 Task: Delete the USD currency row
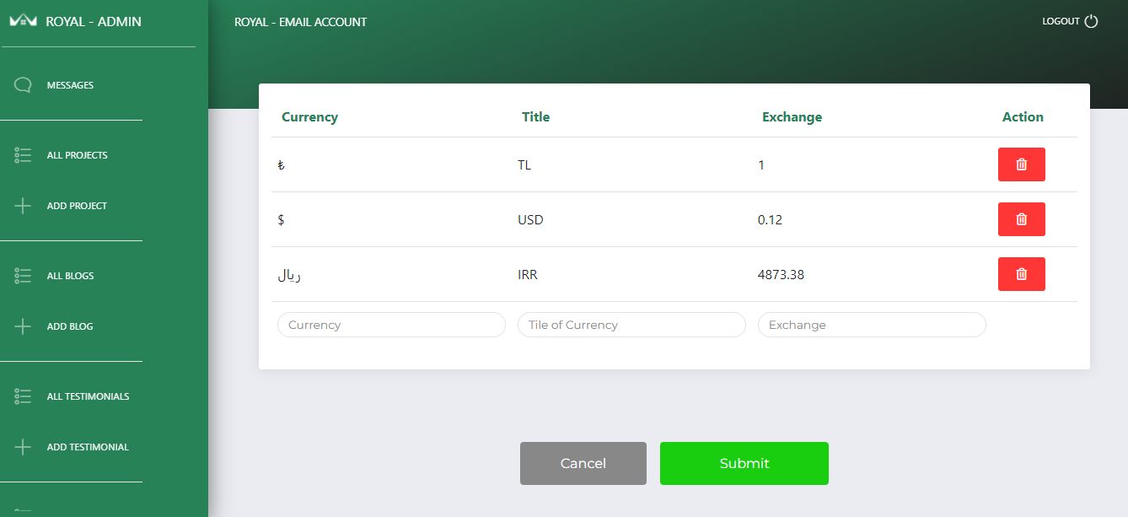pyautogui.click(x=1021, y=219)
